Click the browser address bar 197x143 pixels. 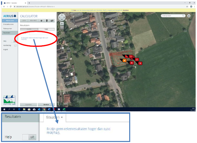pyautogui.click(x=99, y=6)
